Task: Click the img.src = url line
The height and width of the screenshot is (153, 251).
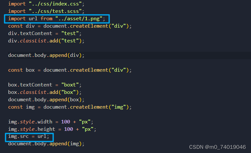Action: tap(29, 136)
